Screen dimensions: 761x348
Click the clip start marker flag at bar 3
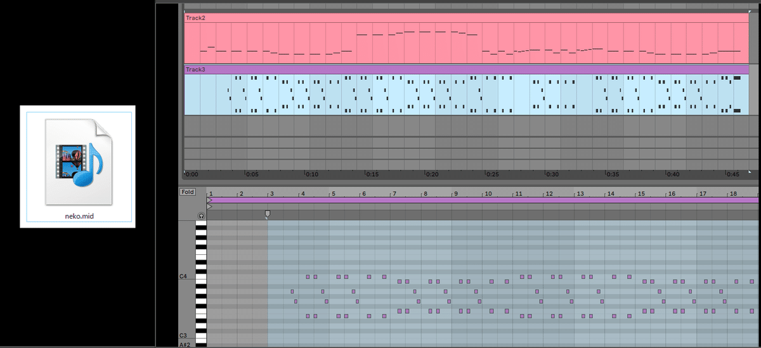tap(268, 214)
